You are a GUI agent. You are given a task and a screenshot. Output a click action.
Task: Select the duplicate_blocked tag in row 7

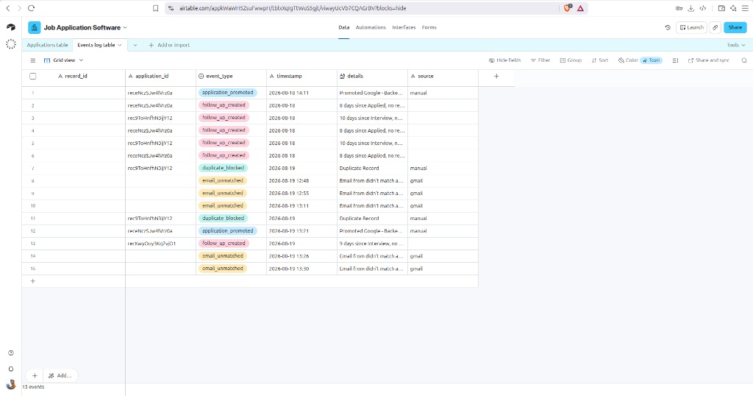pyautogui.click(x=223, y=169)
